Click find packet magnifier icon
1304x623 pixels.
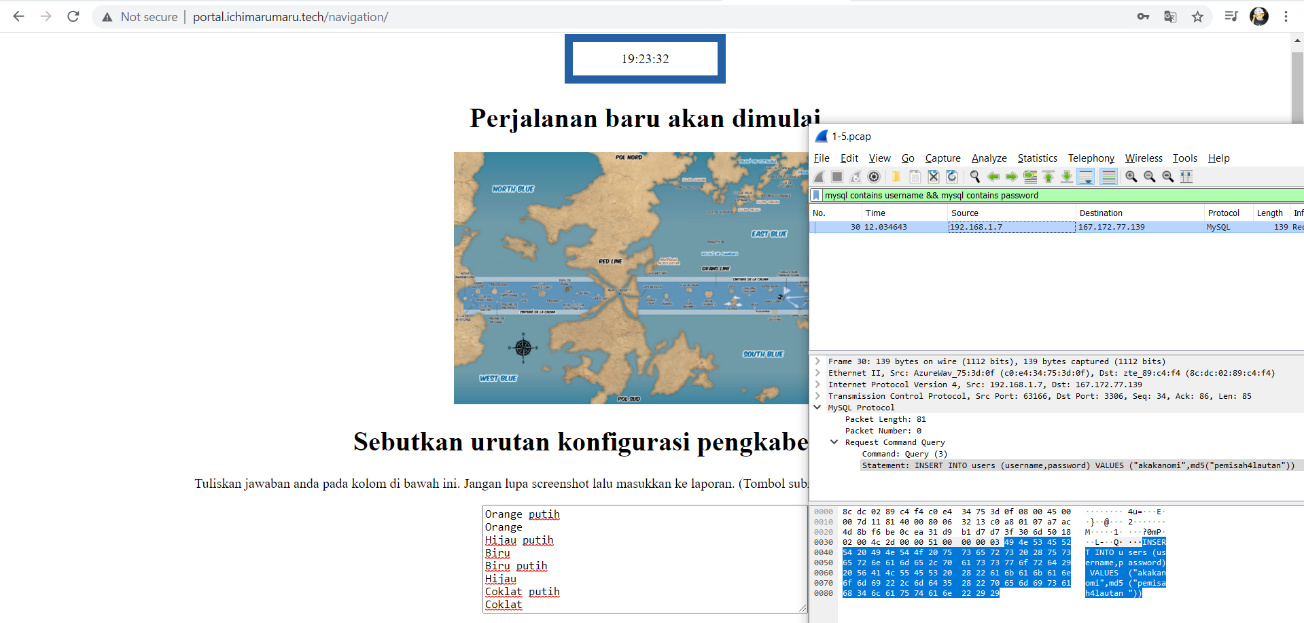click(x=974, y=177)
